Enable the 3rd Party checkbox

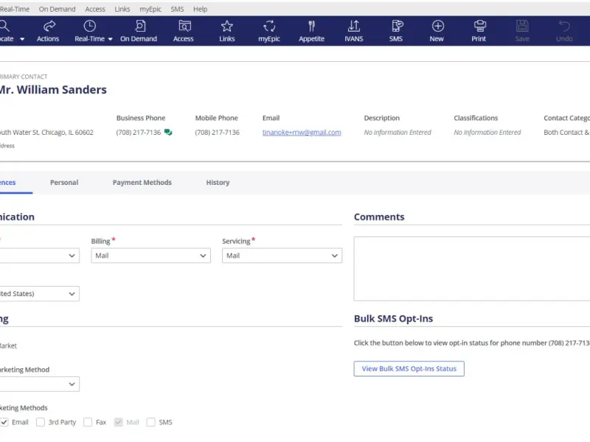tap(41, 422)
